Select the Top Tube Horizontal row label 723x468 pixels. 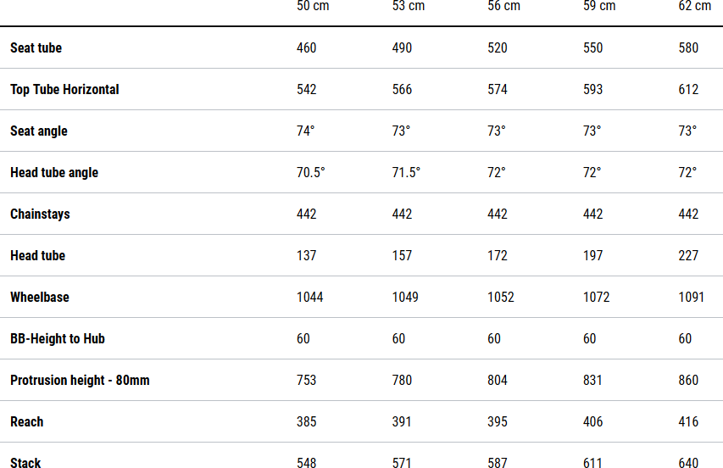pos(64,90)
